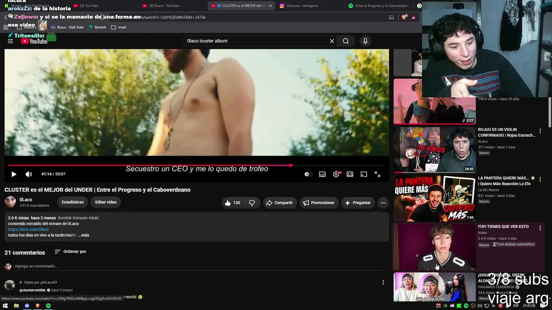Switch to theater mode view
The height and width of the screenshot is (310, 552).
pyautogui.click(x=350, y=174)
